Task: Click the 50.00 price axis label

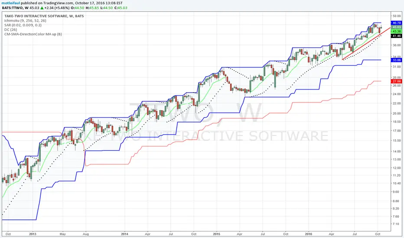Action: point(397,16)
